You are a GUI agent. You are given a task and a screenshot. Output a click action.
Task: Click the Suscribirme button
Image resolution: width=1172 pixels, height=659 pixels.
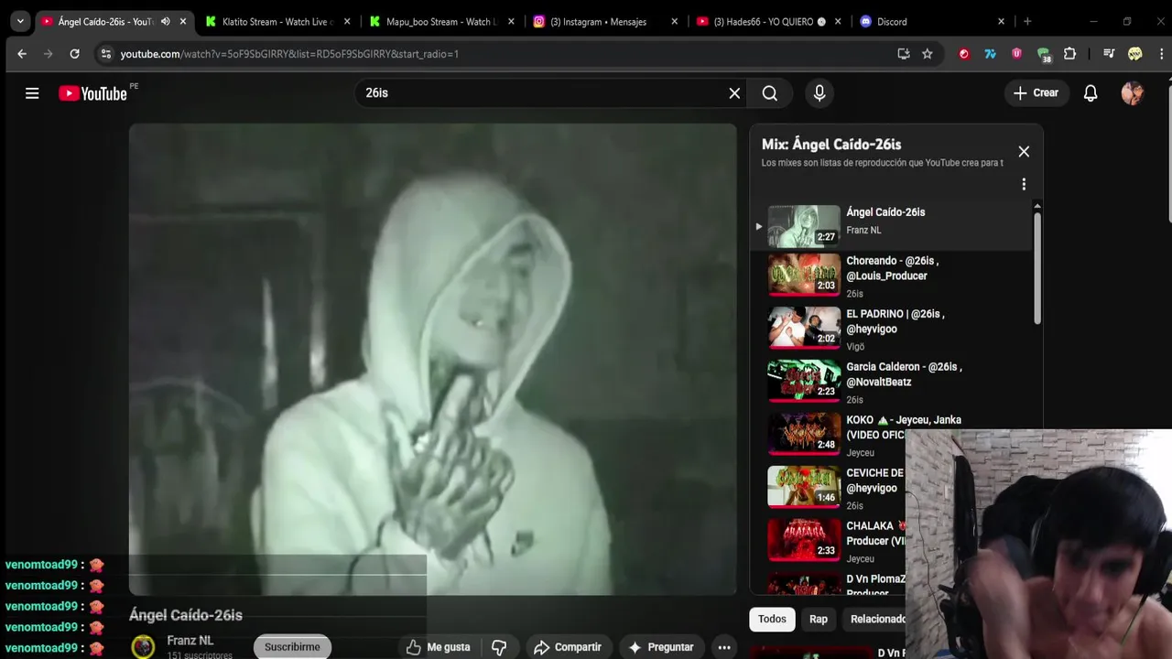pyautogui.click(x=292, y=647)
